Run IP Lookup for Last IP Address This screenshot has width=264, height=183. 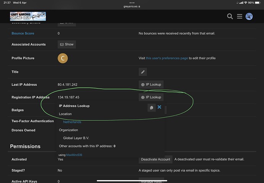coord(151,84)
